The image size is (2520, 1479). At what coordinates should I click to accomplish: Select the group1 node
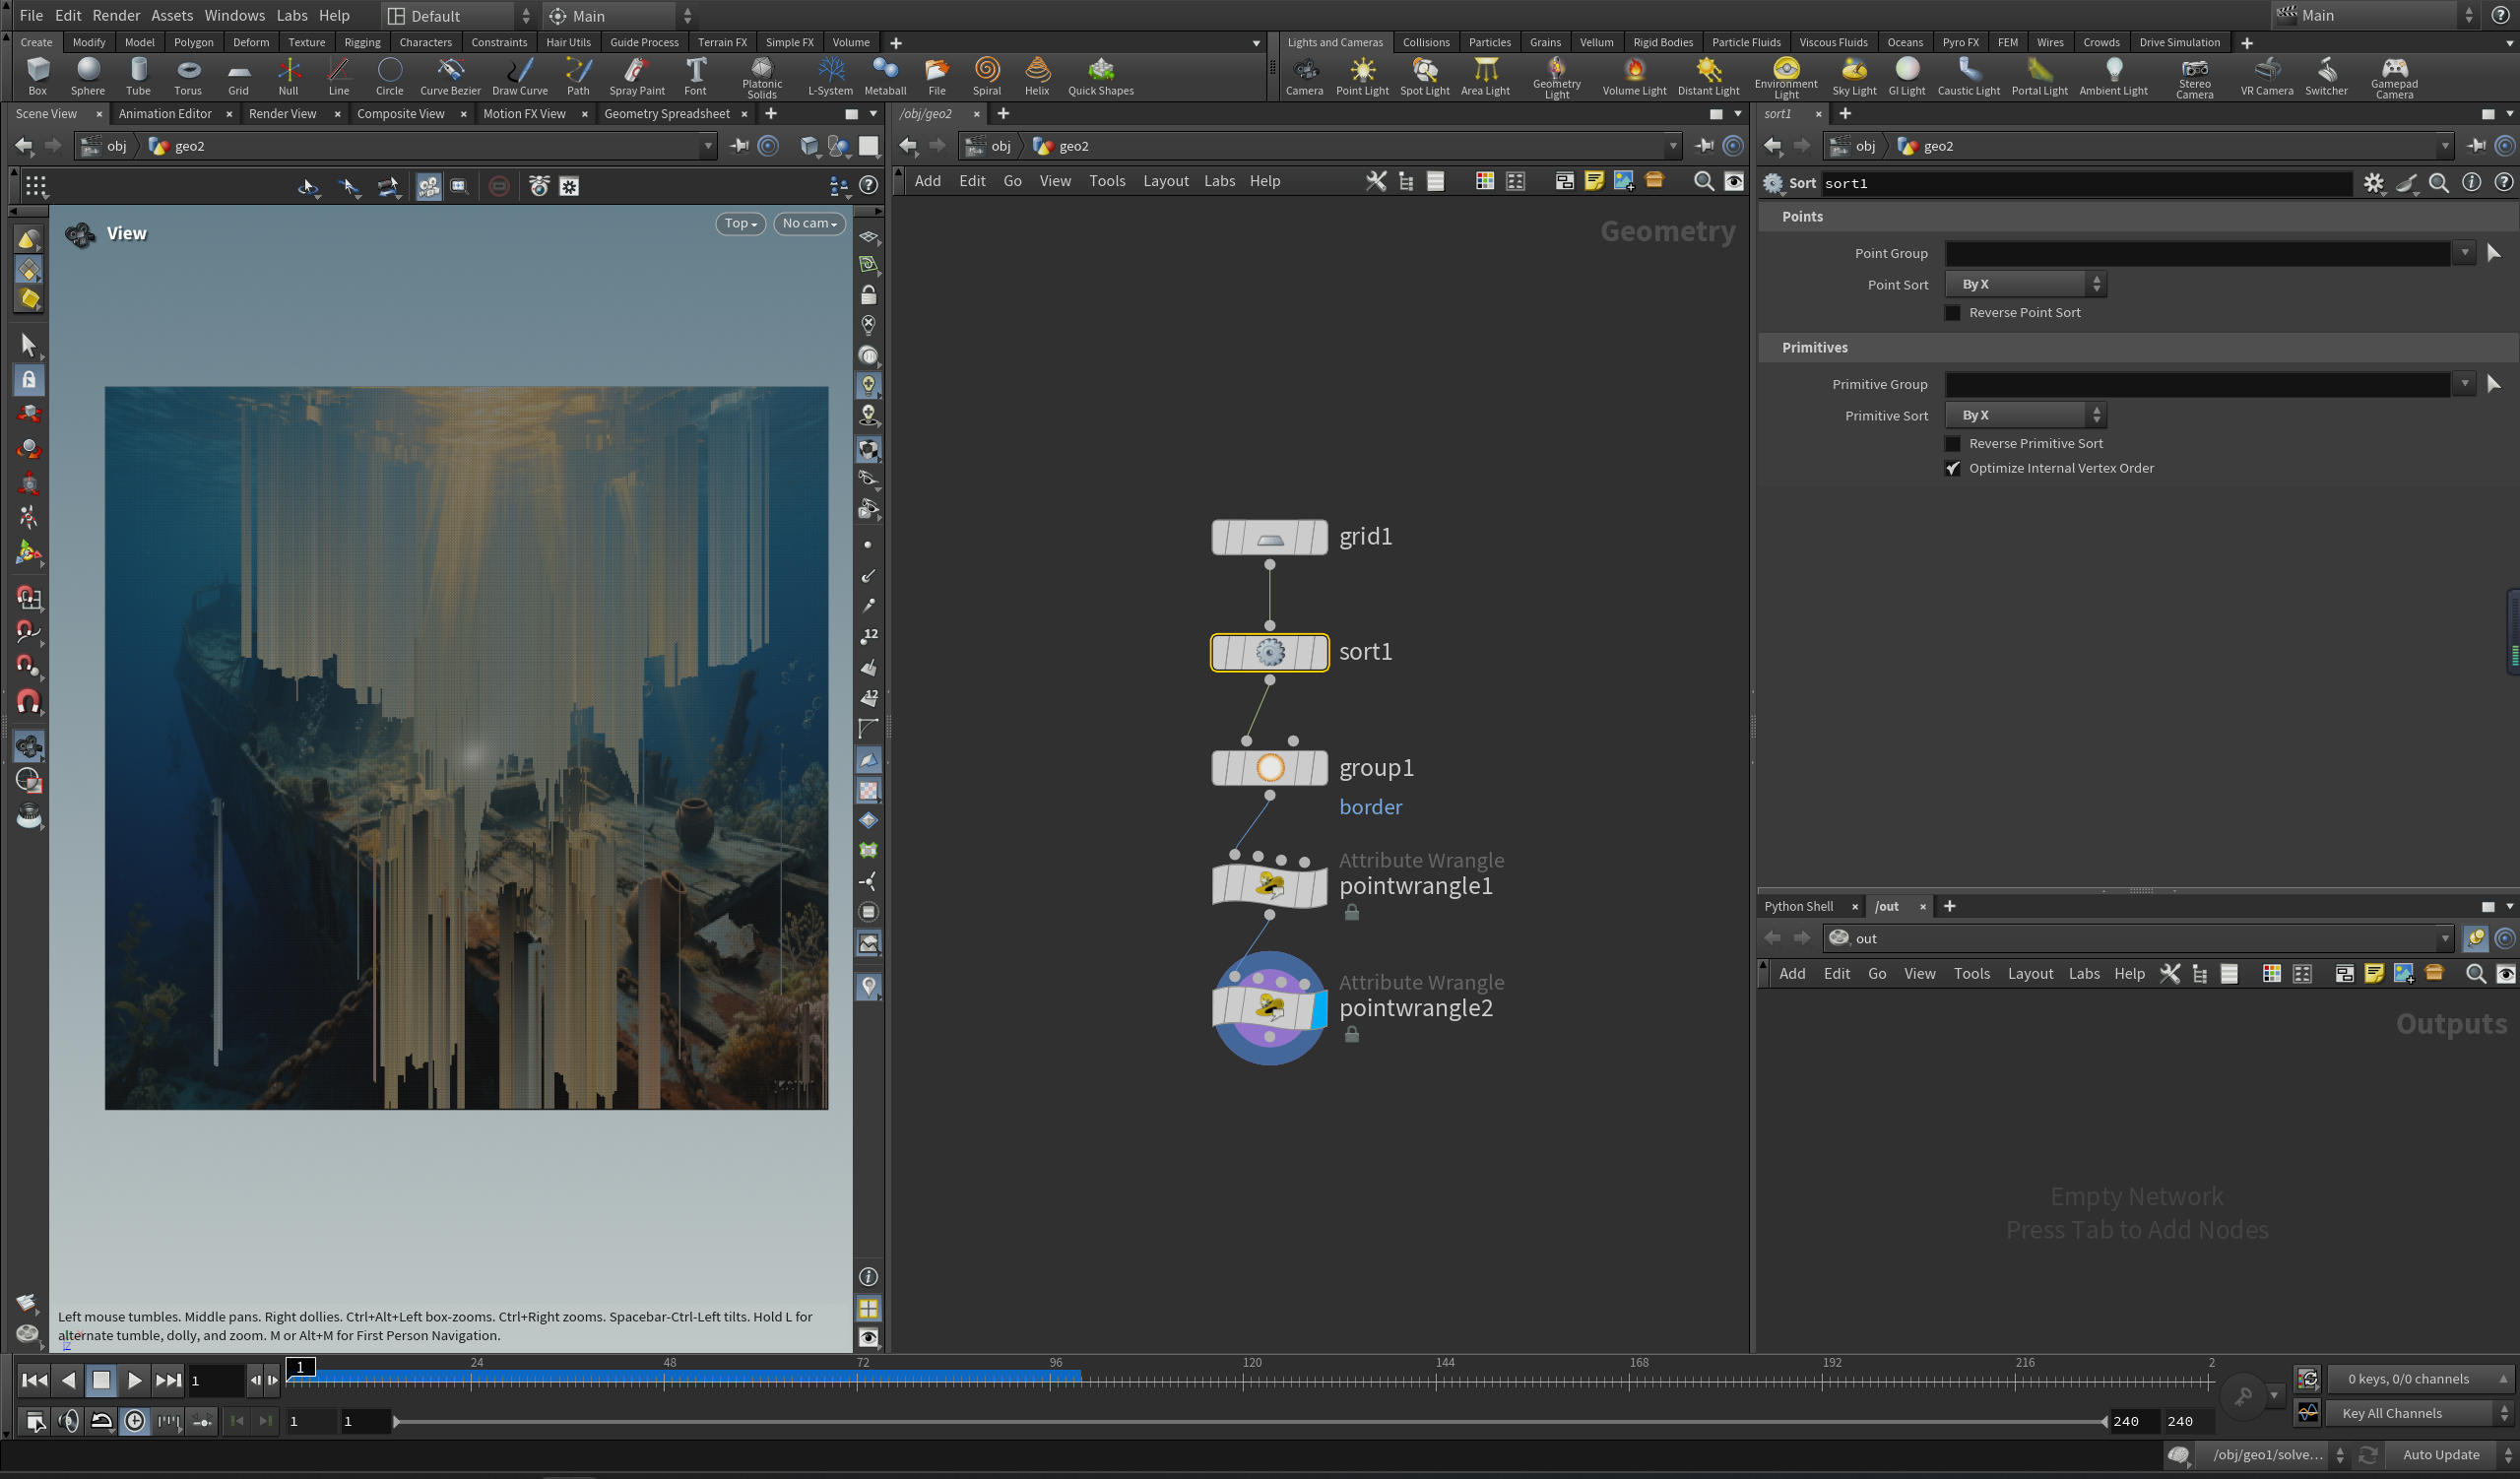[x=1269, y=768]
